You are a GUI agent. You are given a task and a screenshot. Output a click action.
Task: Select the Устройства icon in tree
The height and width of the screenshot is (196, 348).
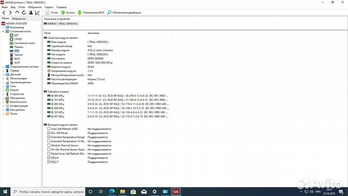click(7, 94)
